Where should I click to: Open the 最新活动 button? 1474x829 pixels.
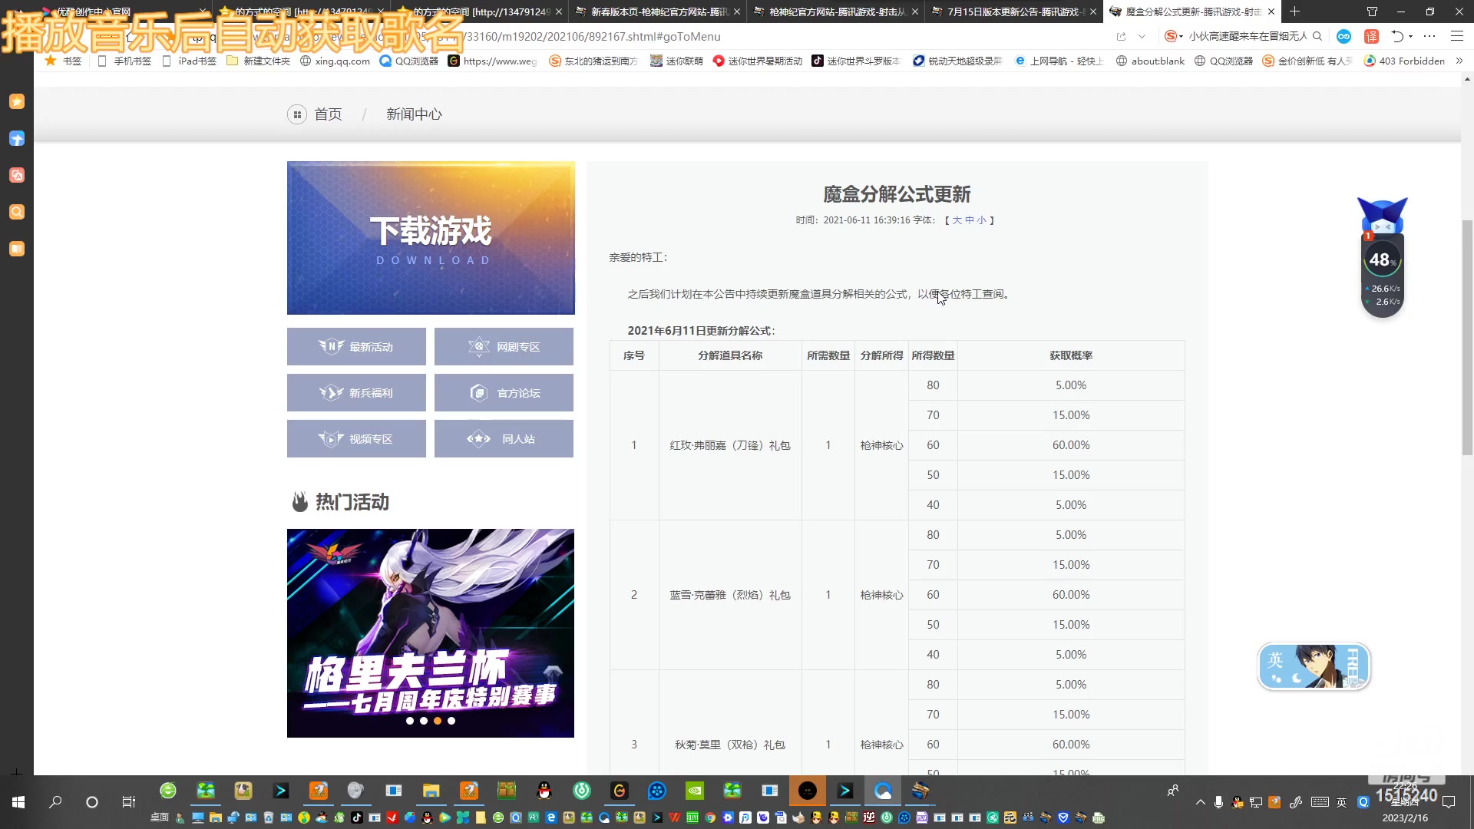point(356,347)
